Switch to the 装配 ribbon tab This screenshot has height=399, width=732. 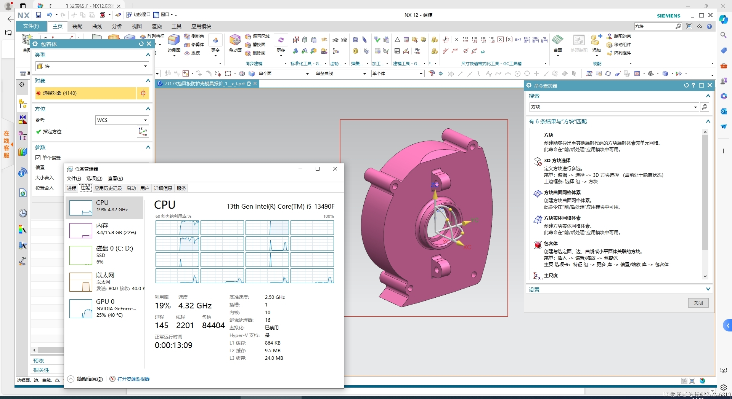click(x=77, y=26)
